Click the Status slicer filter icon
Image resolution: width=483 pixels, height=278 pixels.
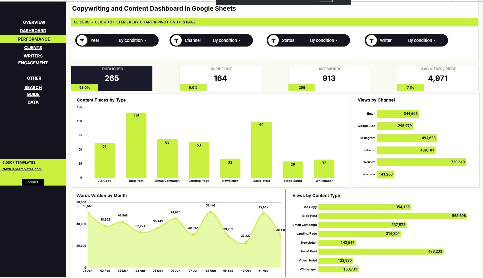(x=274, y=40)
